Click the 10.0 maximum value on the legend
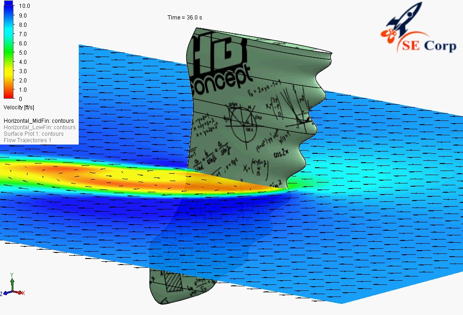Image resolution: width=463 pixels, height=315 pixels. pos(24,6)
